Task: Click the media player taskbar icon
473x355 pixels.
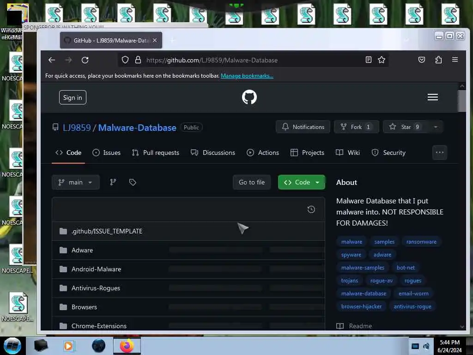Action: (x=69, y=346)
